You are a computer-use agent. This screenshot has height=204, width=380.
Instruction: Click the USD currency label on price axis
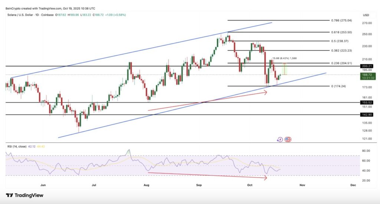[x=366, y=15]
